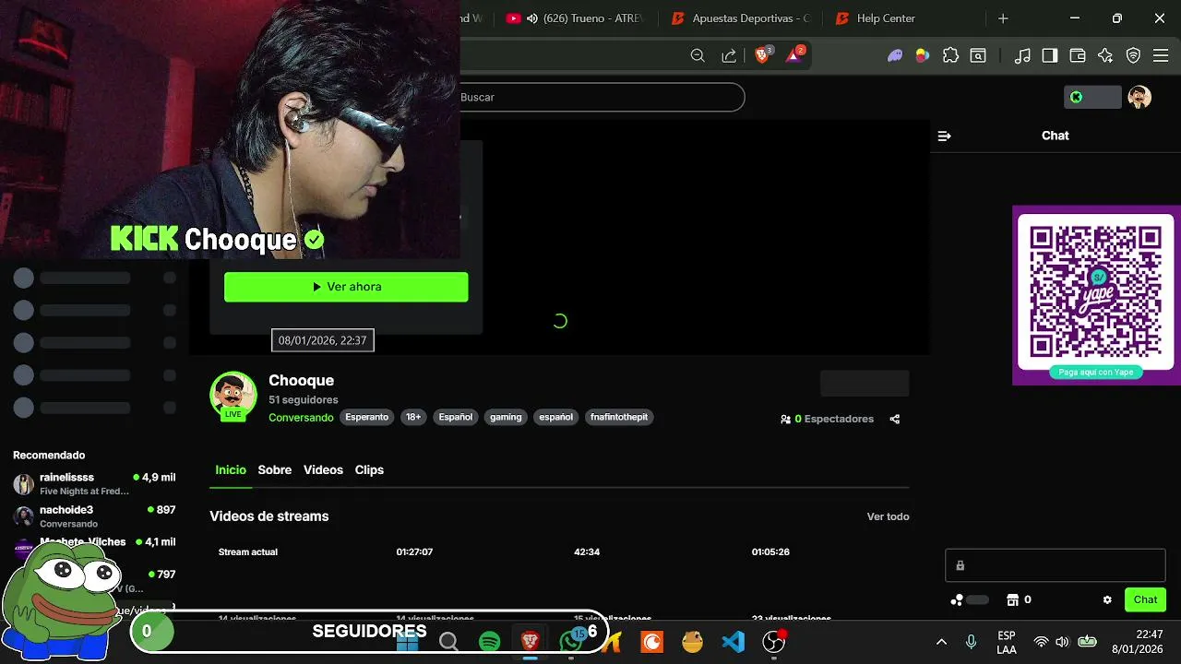Click the taskbar clock showing 22:47
Viewport: 1181px width, 664px height.
click(1137, 642)
